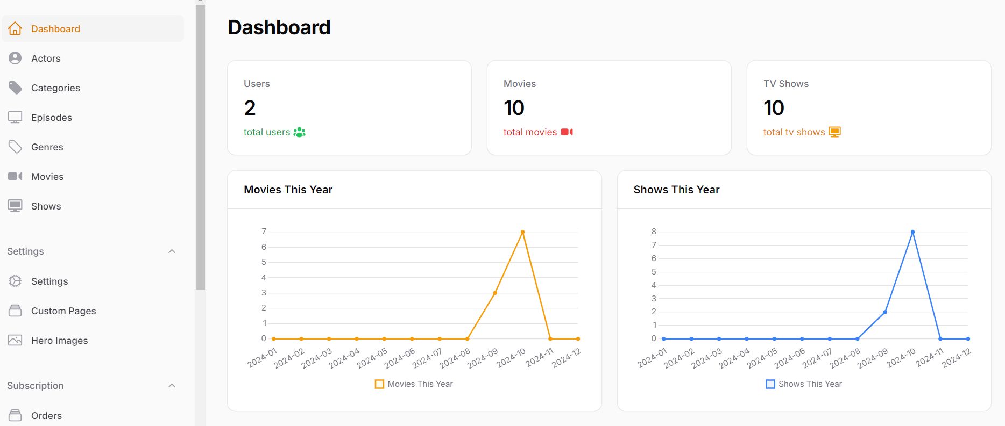Click the 2024-10 peak point on the Movies chart
This screenshot has width=1005, height=426.
522,232
